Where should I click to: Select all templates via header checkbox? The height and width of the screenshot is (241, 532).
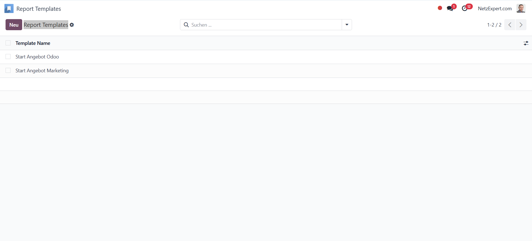(x=8, y=43)
